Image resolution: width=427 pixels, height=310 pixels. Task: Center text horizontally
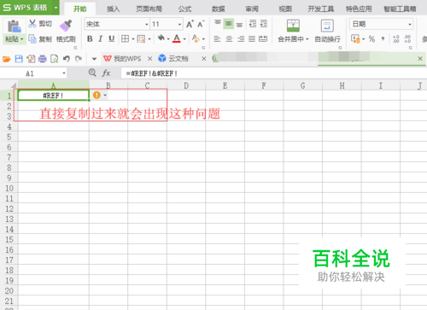(229, 38)
